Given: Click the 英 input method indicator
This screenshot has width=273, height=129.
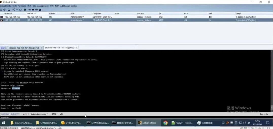Looking at the screenshot, I should (x=249, y=123).
